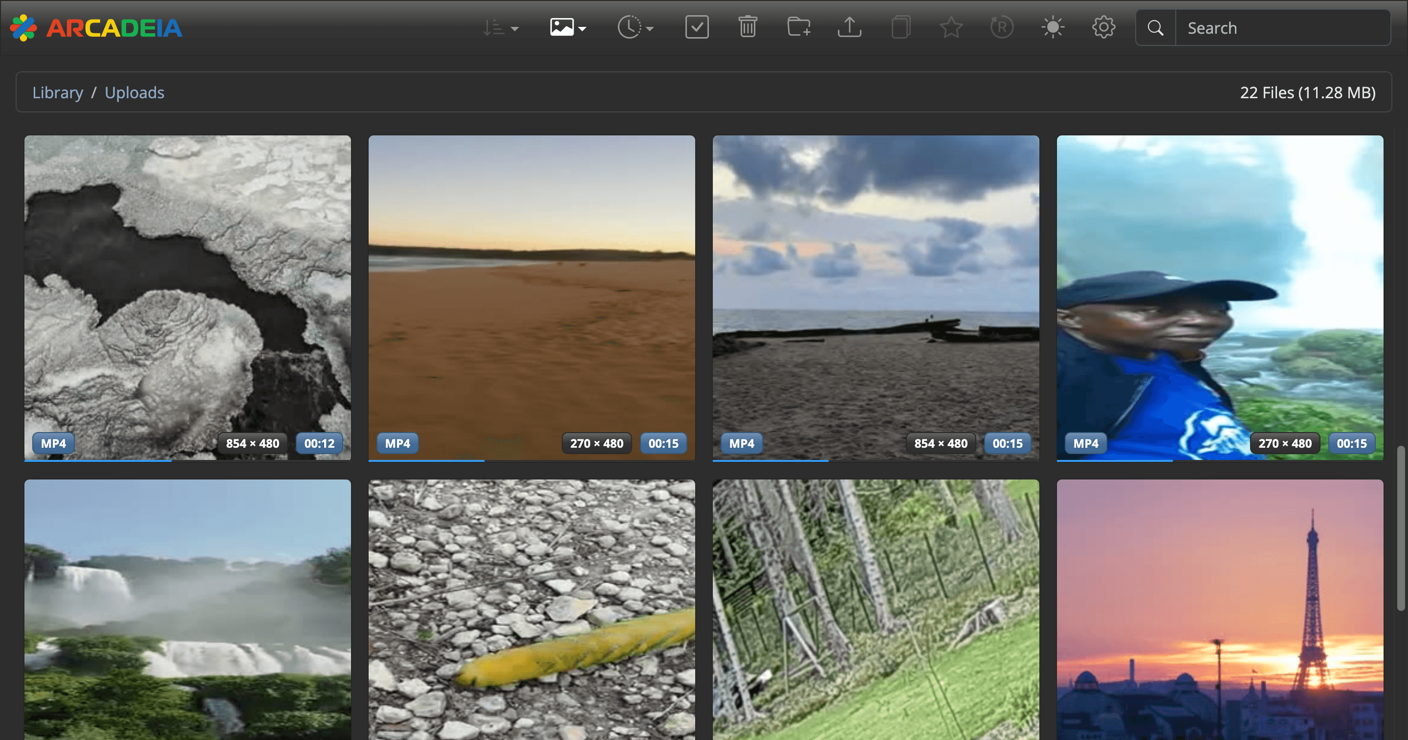Click the copy files icon

900,27
